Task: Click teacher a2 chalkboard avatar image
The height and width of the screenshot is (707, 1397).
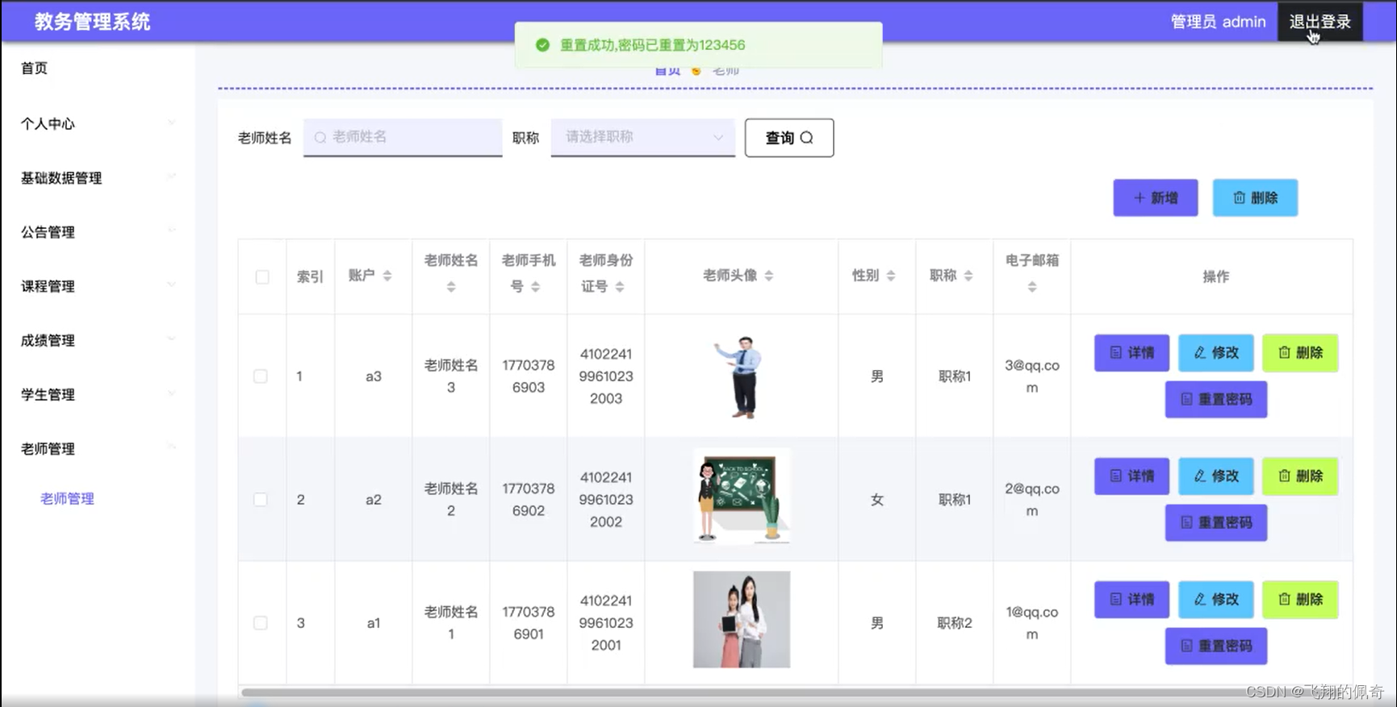Action: [x=742, y=497]
